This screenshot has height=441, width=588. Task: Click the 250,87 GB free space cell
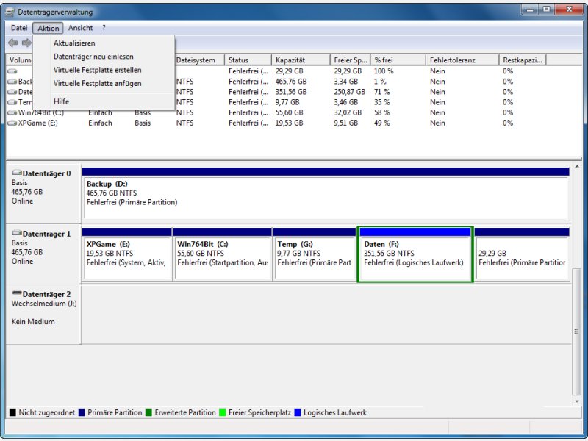click(x=350, y=92)
